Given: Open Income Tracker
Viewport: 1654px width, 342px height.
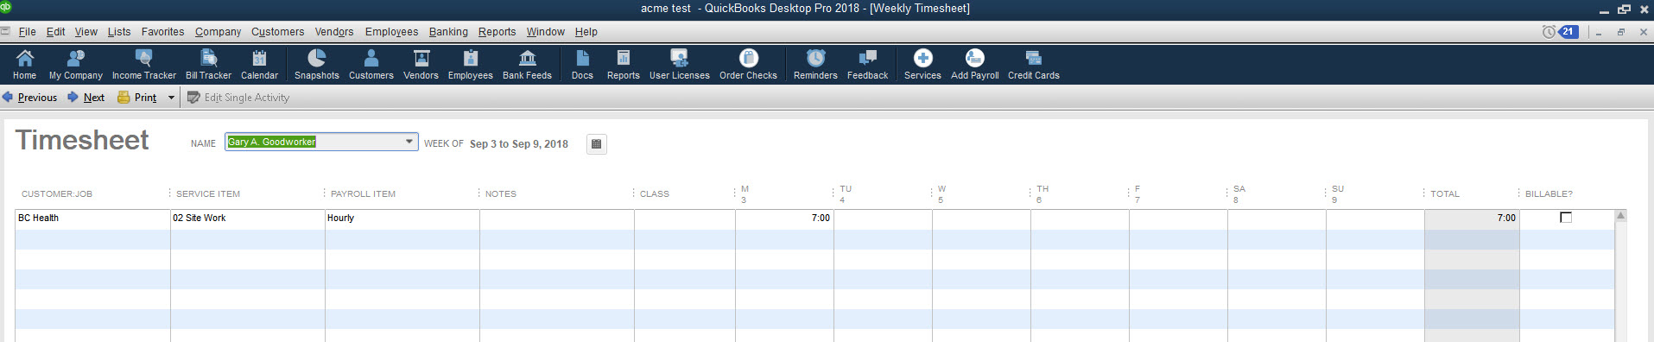Looking at the screenshot, I should click(144, 65).
